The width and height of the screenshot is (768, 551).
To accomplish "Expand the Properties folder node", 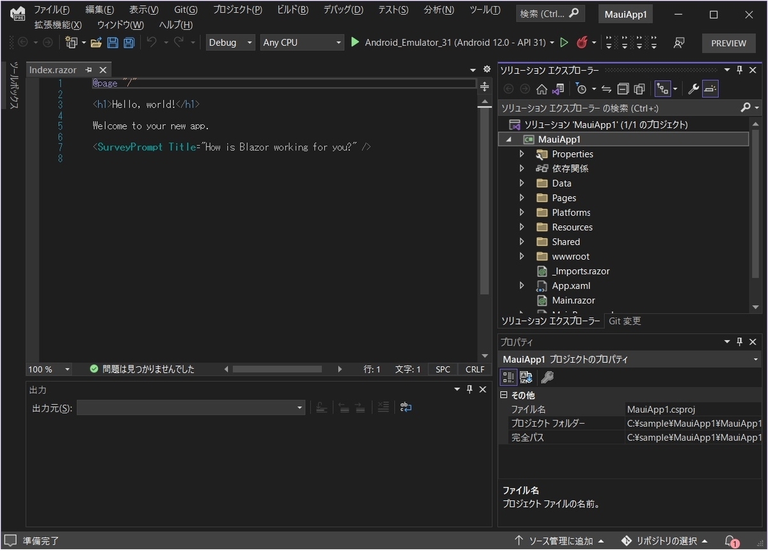I will click(522, 154).
